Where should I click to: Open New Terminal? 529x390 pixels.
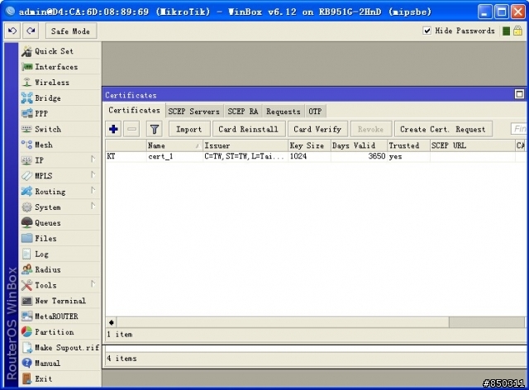click(60, 301)
